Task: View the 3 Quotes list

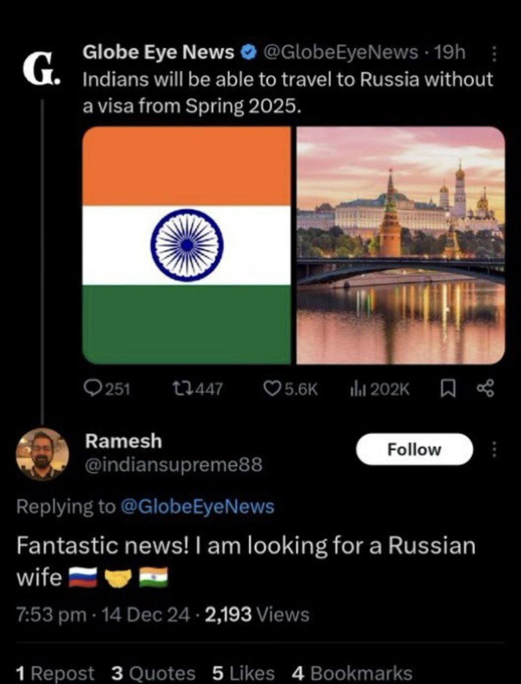Action: click(153, 673)
